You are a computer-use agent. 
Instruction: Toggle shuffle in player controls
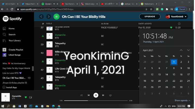[x=82, y=95]
